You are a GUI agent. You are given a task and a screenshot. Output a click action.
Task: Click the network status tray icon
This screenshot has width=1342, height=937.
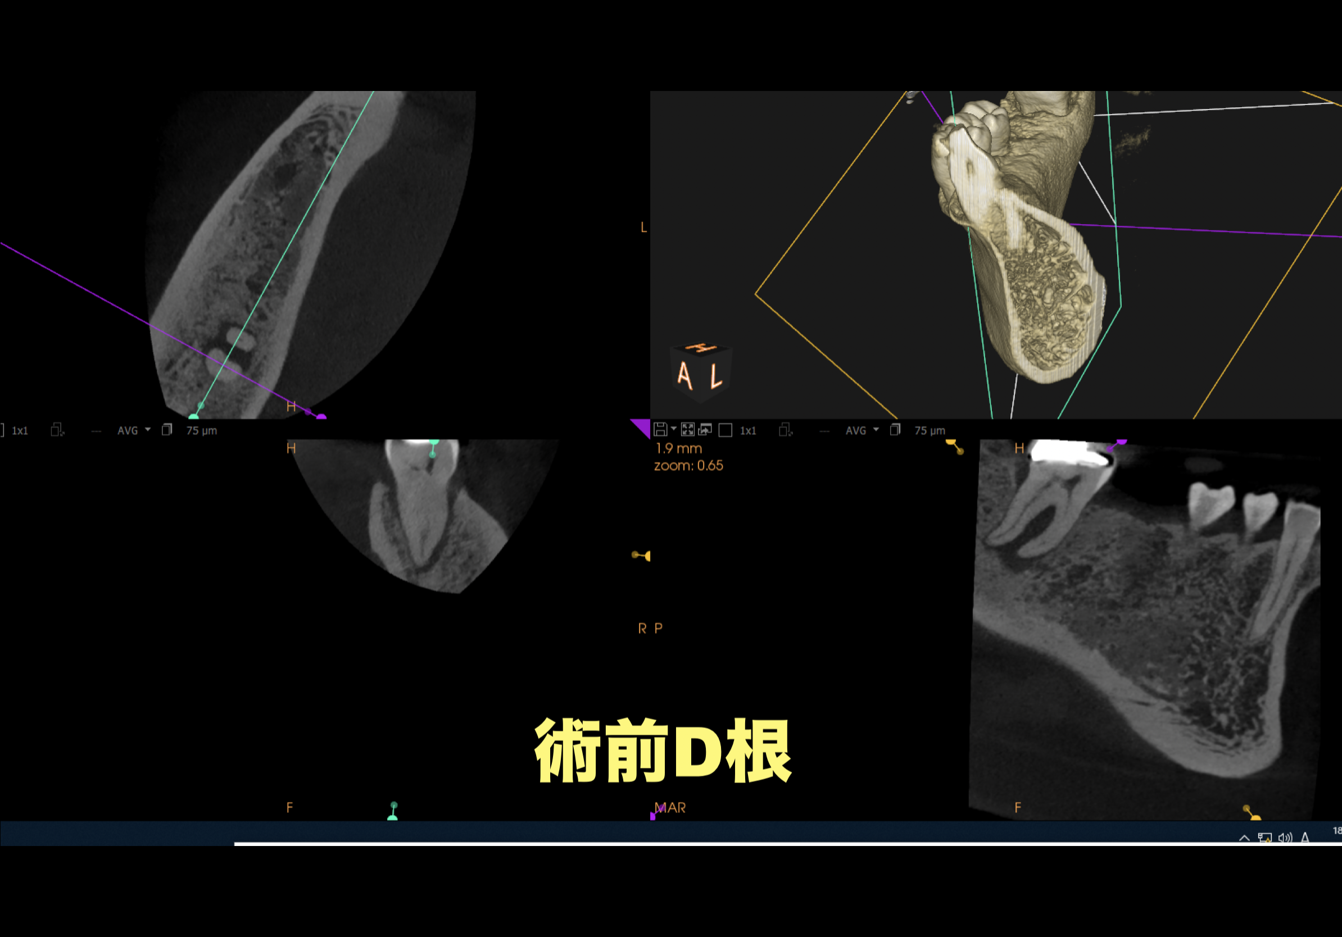1265,838
